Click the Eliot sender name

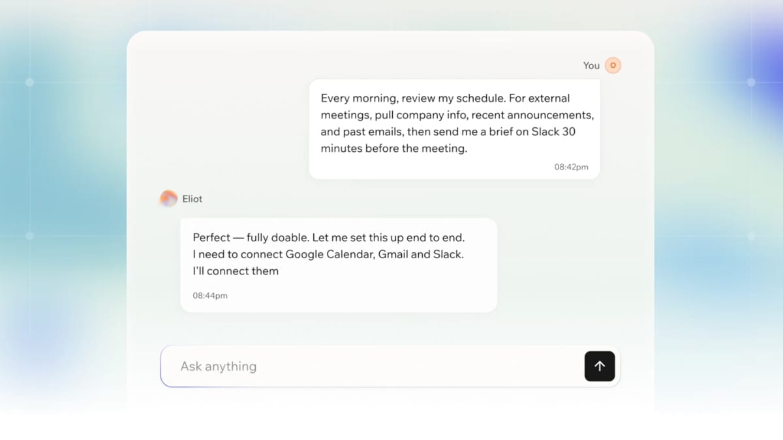tap(192, 199)
